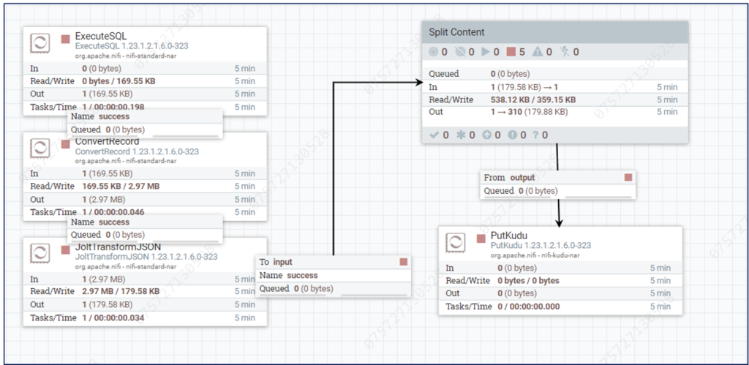This screenshot has width=749, height=365.
Task: Select the JoltTransformJSON processor name
Action: click(118, 247)
